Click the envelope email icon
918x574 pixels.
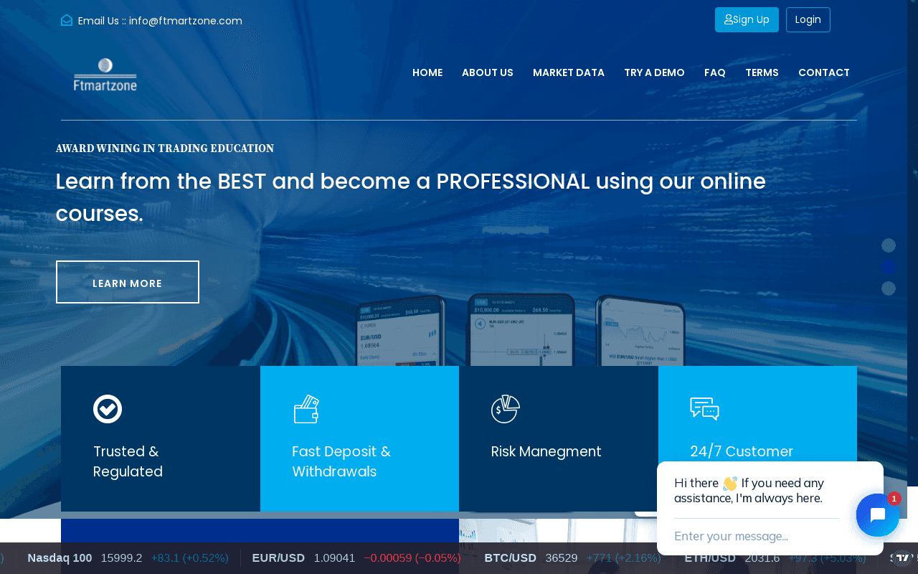67,20
